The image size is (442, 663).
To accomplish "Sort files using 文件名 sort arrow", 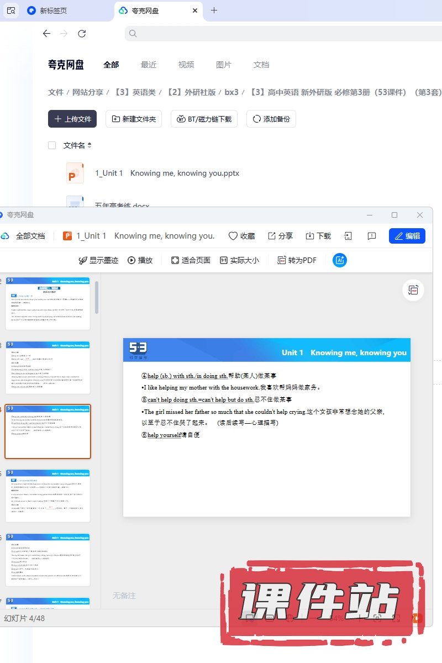I will (x=90, y=145).
